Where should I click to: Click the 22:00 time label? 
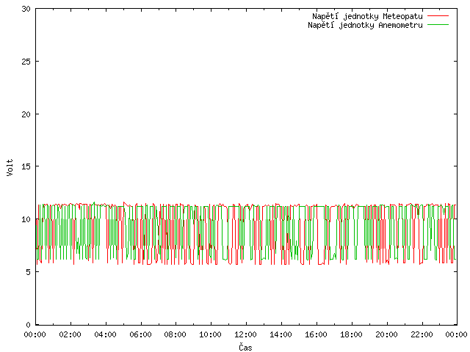click(422, 334)
